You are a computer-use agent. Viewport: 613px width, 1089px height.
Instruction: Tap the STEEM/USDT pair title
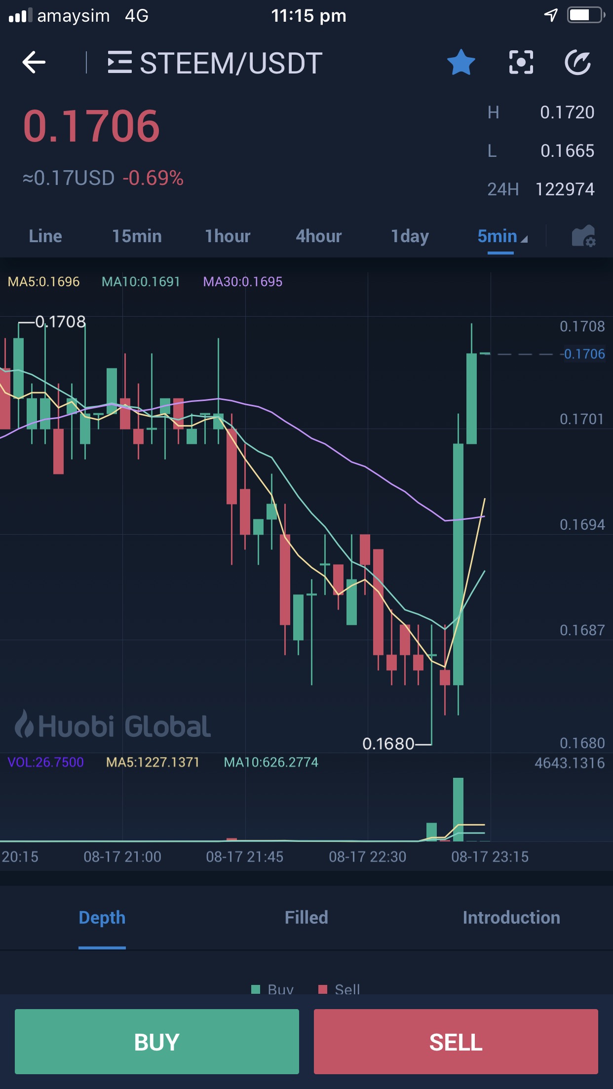pyautogui.click(x=231, y=63)
